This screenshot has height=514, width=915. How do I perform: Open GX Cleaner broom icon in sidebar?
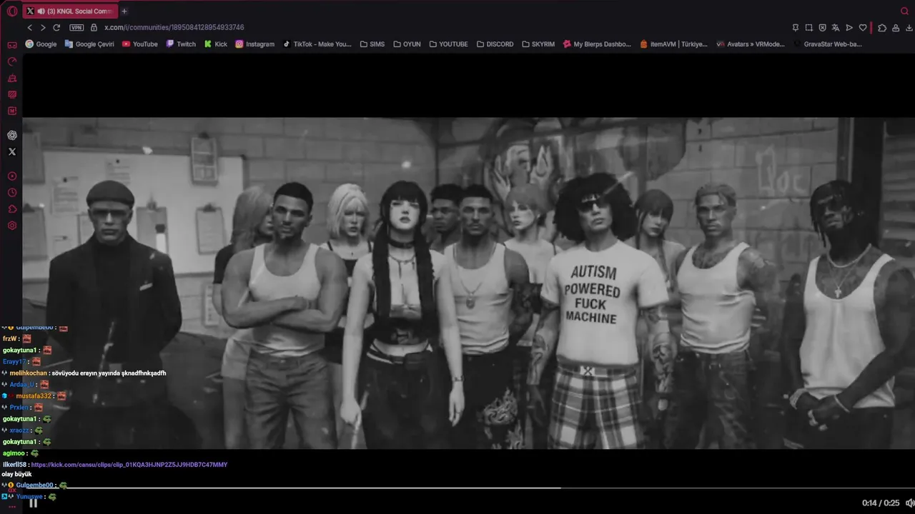(12, 78)
